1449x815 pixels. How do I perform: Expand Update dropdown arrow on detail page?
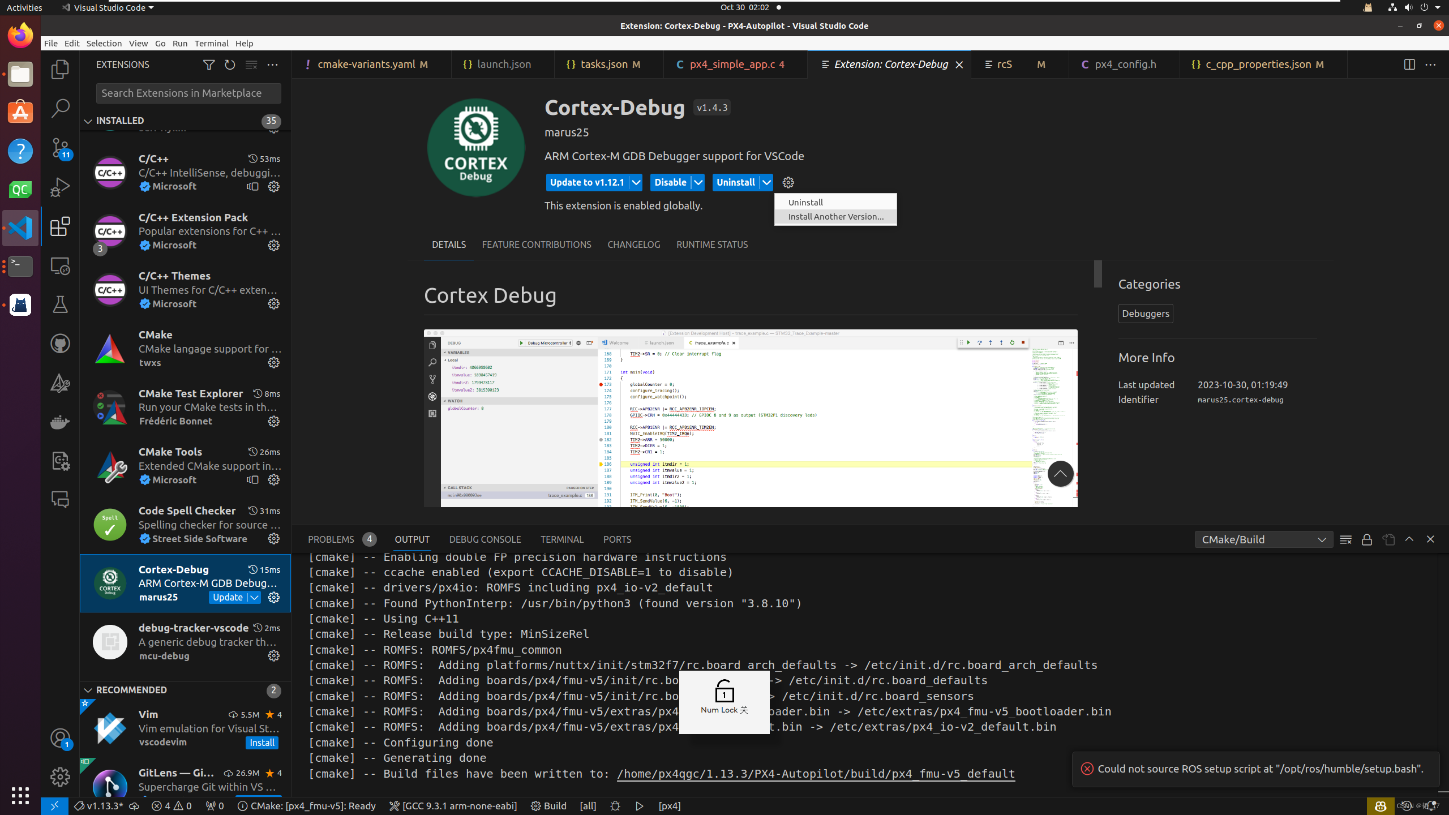tap(636, 182)
